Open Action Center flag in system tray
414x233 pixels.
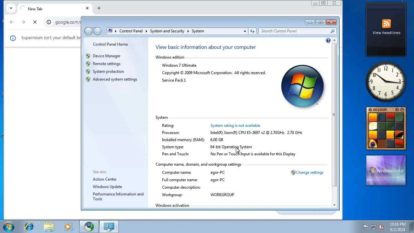[x=366, y=227]
